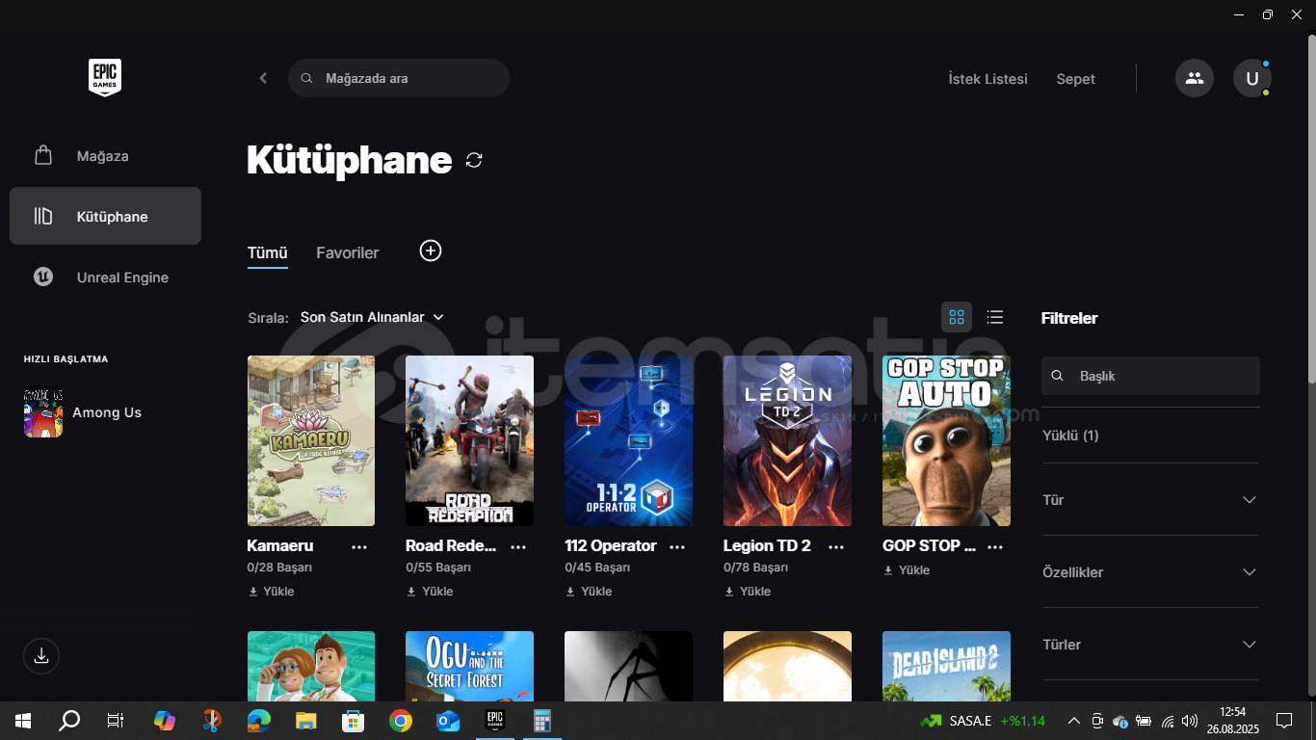The height and width of the screenshot is (740, 1316).
Task: Launch Among Us from Hızlı Başlatma
Action: tap(83, 412)
